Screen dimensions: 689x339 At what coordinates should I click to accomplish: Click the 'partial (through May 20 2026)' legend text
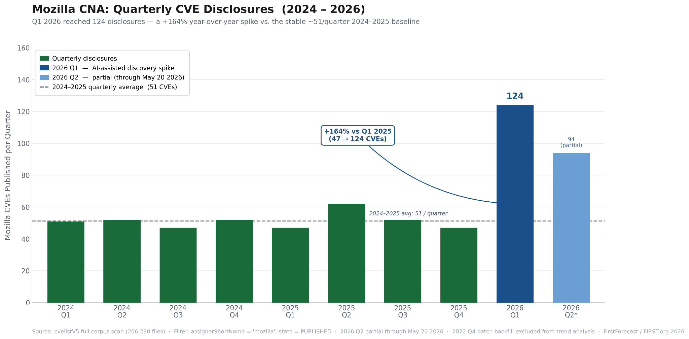point(138,77)
